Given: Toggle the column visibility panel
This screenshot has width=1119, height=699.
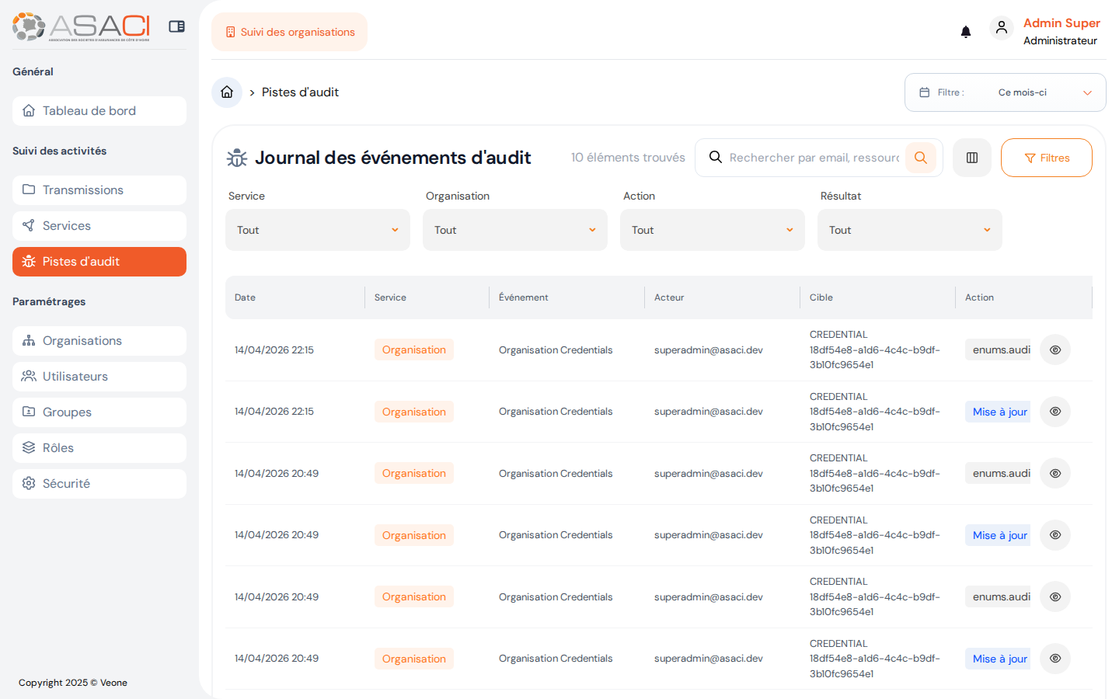Looking at the screenshot, I should 971,158.
